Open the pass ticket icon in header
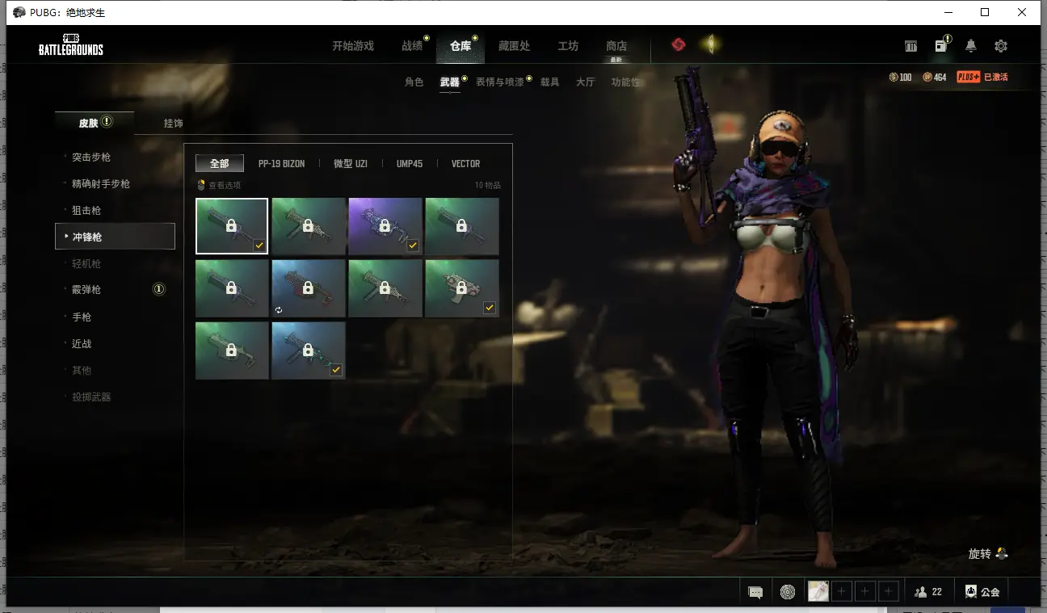The image size is (1047, 613). pos(911,46)
